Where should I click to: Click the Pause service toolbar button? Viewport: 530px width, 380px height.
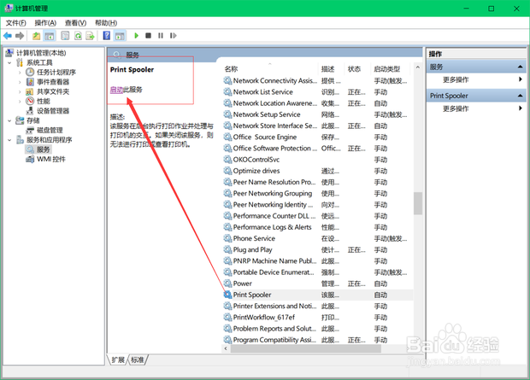tap(161, 36)
